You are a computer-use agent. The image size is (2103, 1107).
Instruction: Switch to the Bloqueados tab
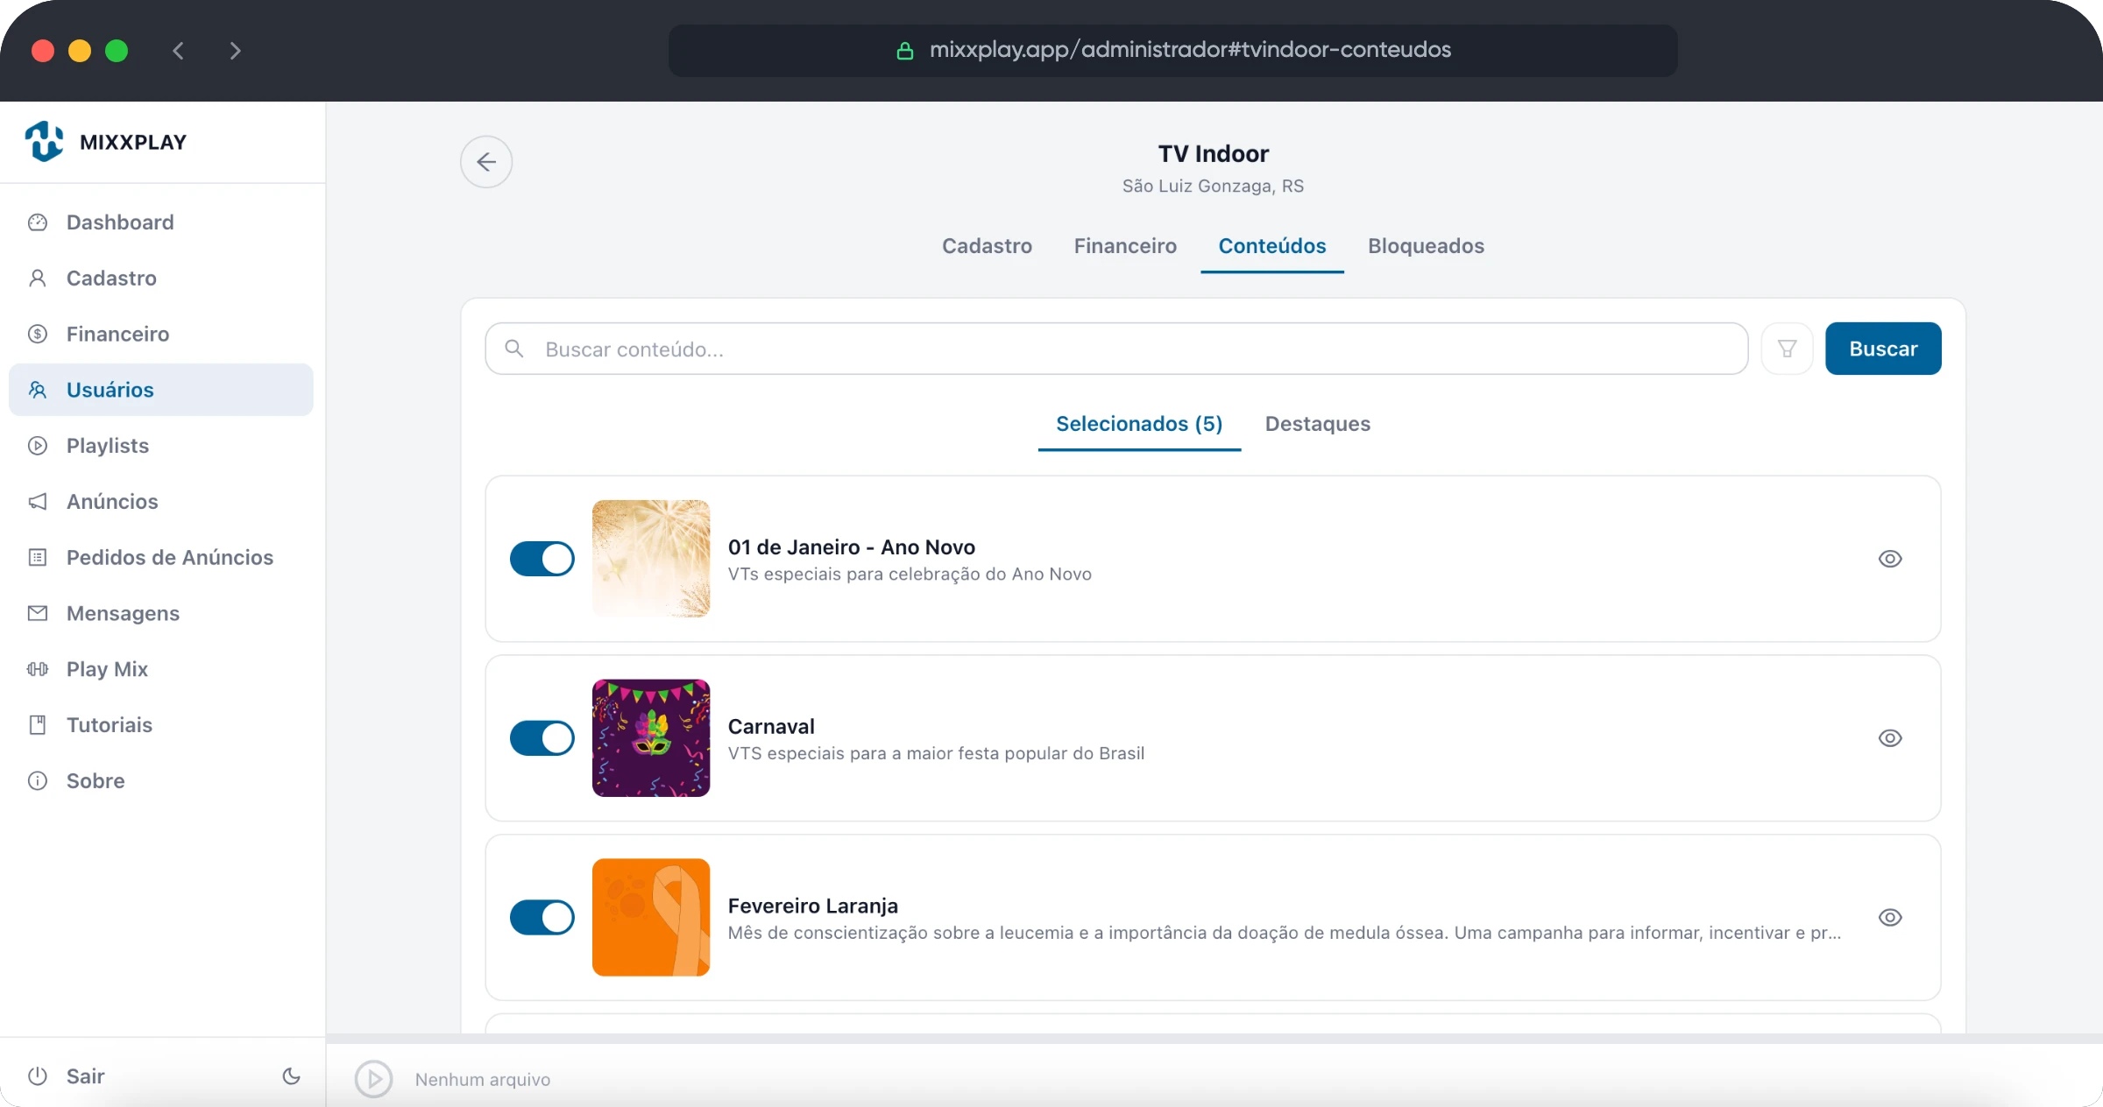pyautogui.click(x=1426, y=246)
